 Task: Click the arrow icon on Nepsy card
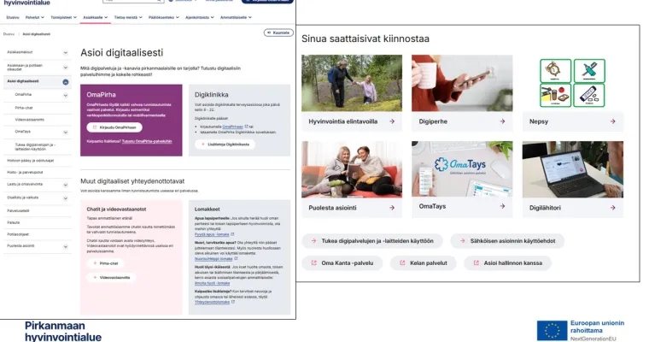tap(612, 121)
